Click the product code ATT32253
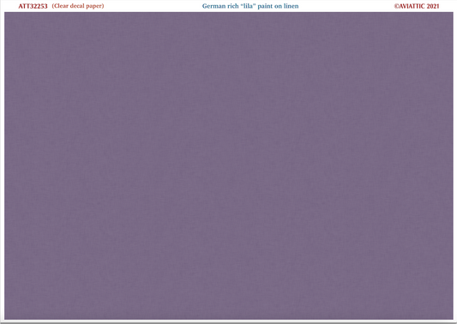 tap(33, 6)
